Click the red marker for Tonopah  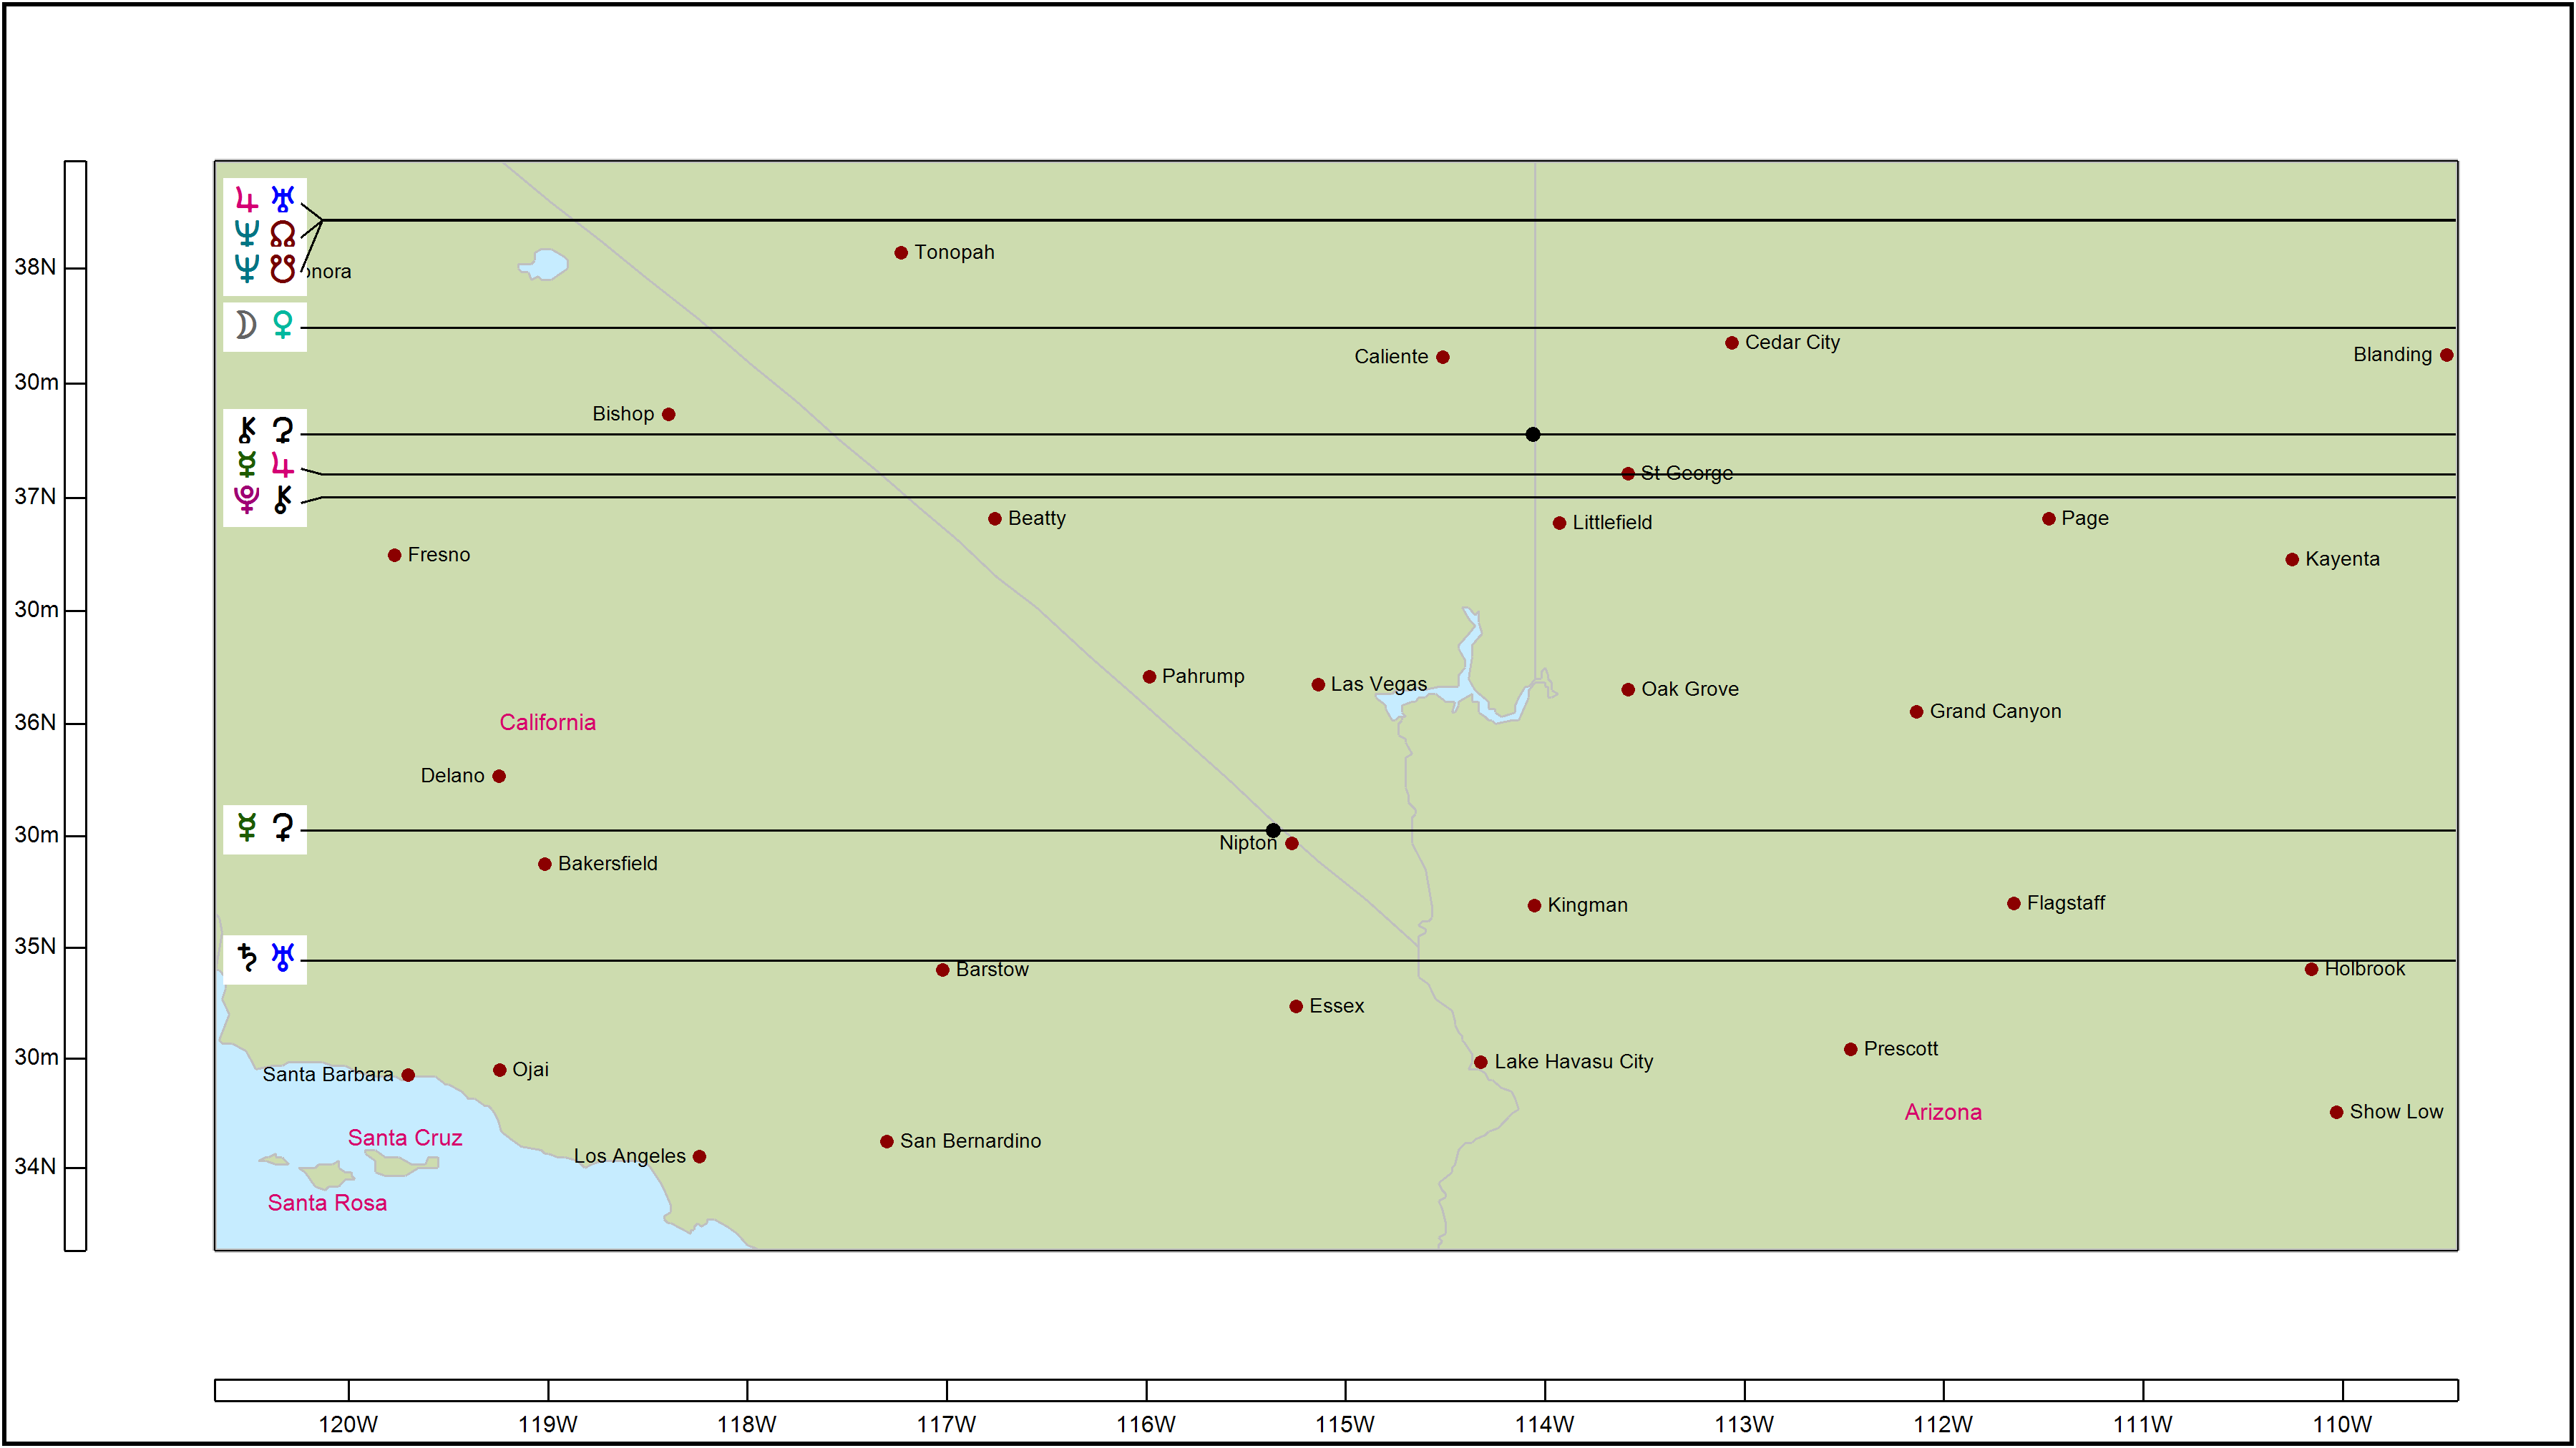point(901,253)
